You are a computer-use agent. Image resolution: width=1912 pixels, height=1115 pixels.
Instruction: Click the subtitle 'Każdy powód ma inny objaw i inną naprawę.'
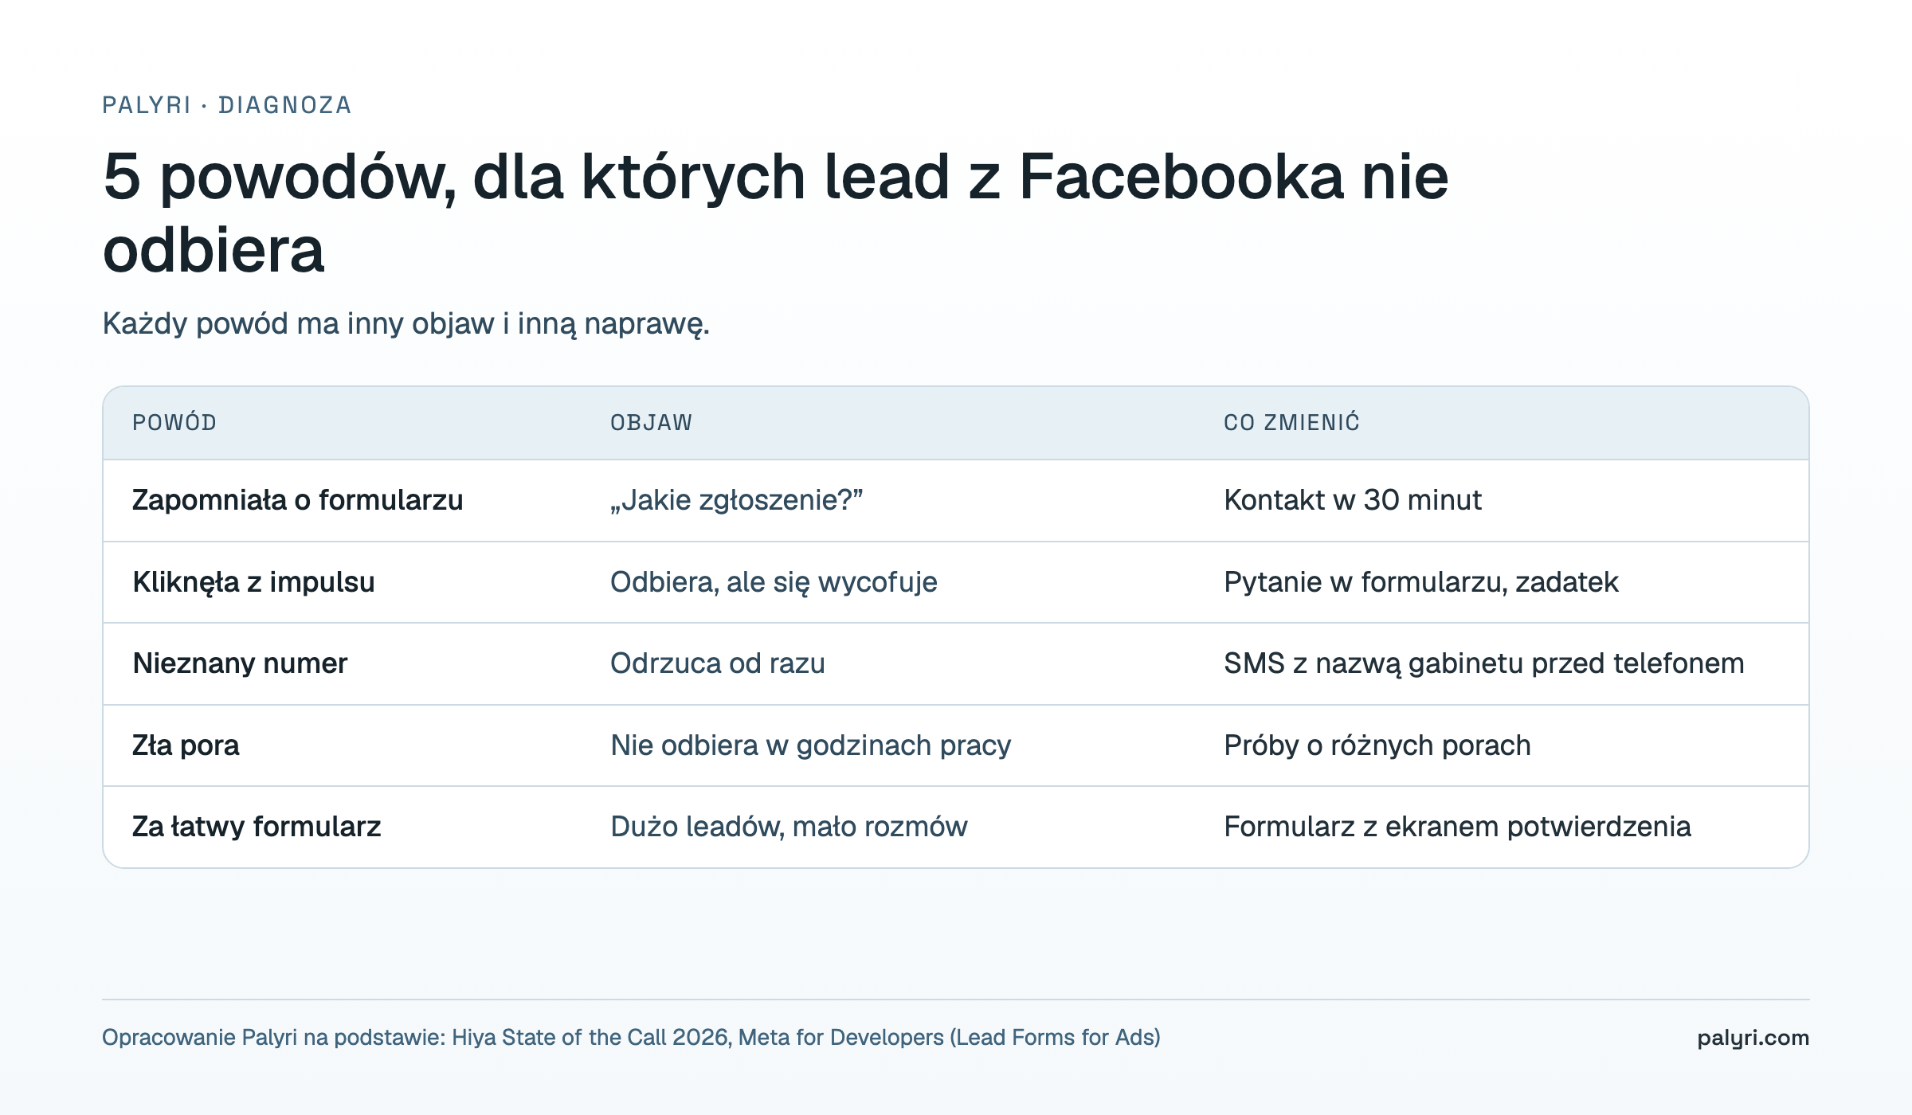click(x=406, y=323)
